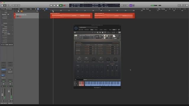Open the Editors icon in the control bar
Image resolution: width=189 pixels, height=106 pixels.
click(x=19, y=5)
